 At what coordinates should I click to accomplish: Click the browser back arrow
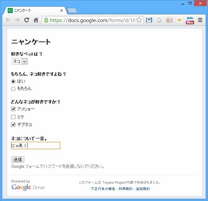click(x=8, y=20)
